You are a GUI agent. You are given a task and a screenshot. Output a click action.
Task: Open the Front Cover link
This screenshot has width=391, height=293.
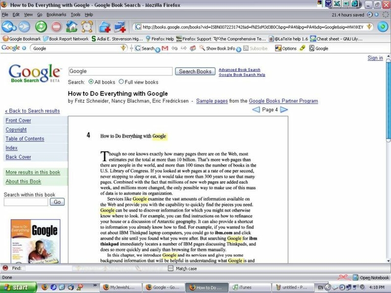pos(18,121)
